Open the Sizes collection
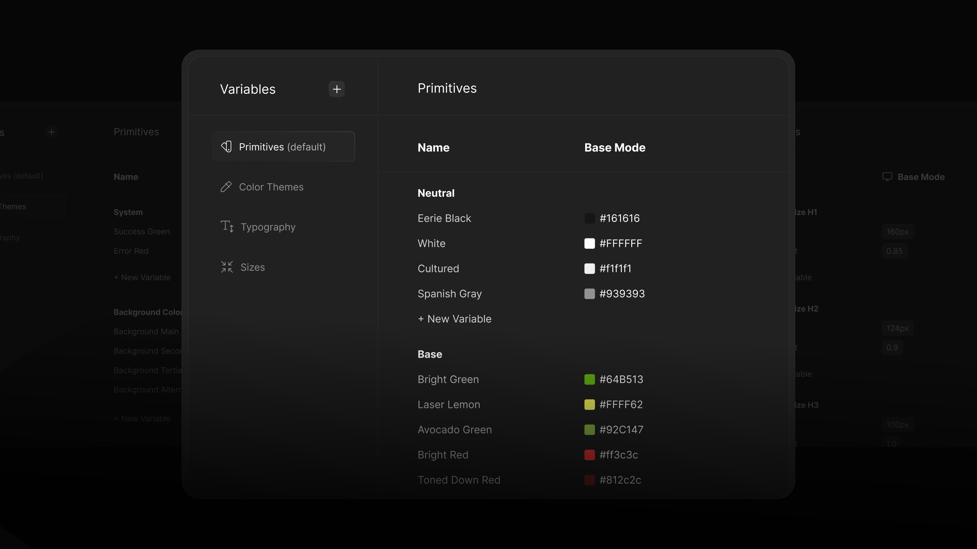This screenshot has height=549, width=977. [x=253, y=267]
